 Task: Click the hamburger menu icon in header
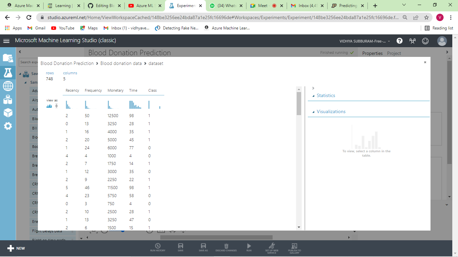coord(6,41)
